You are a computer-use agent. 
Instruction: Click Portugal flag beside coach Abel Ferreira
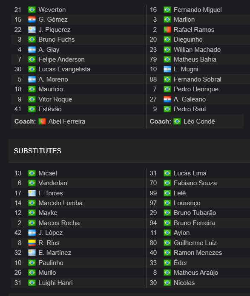pyautogui.click(x=42, y=121)
